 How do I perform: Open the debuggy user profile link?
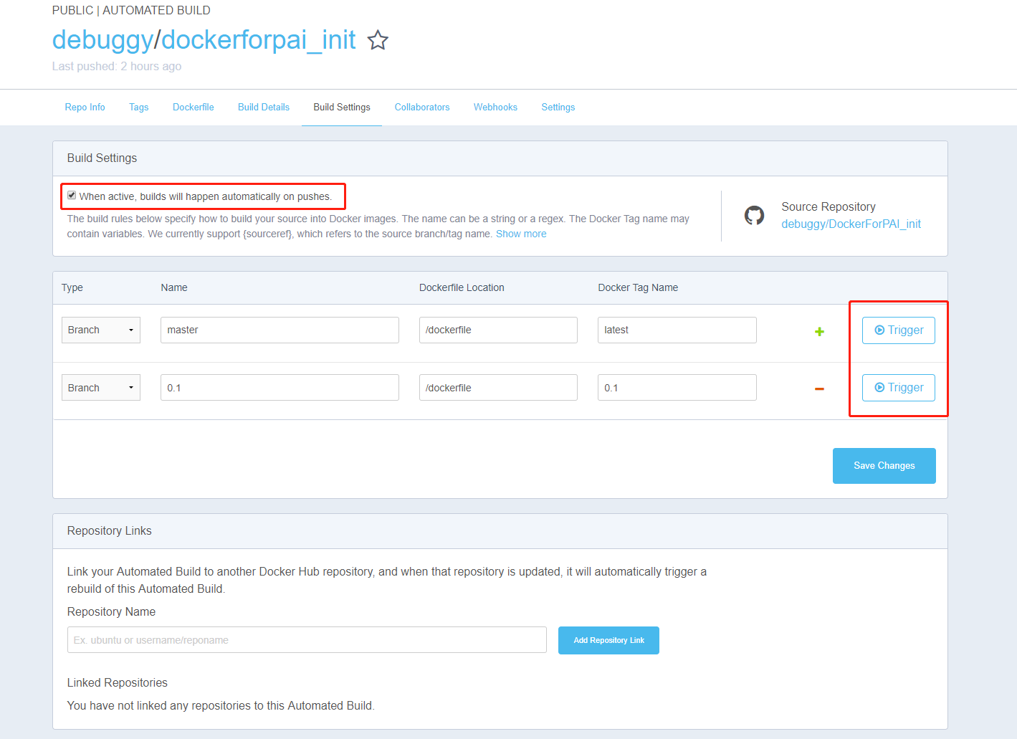(102, 40)
